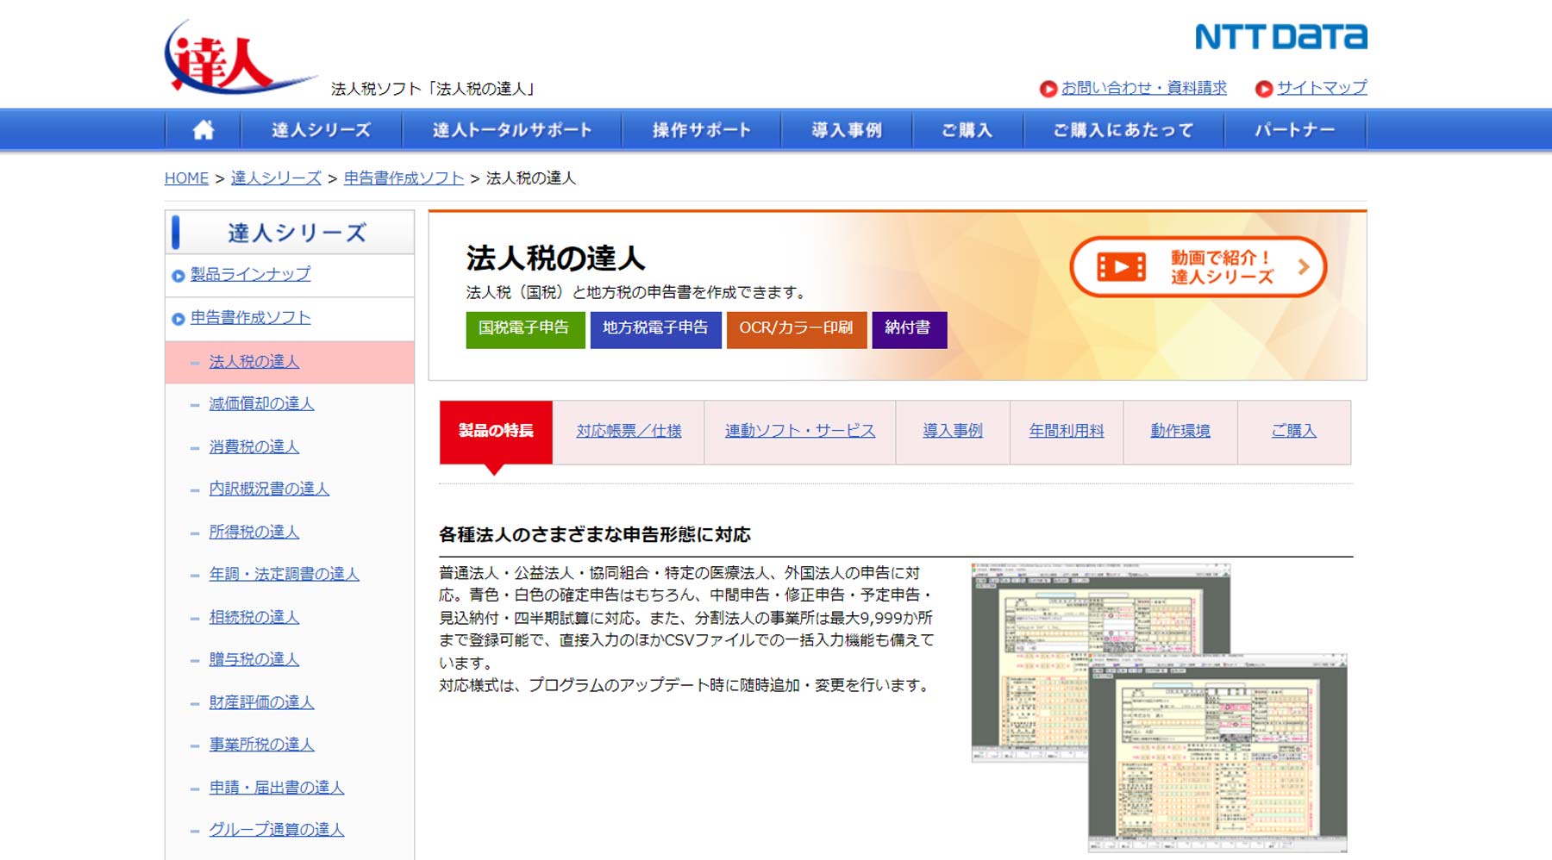
Task: Click the video icon in 動画で紹介 banner
Action: click(x=1121, y=267)
